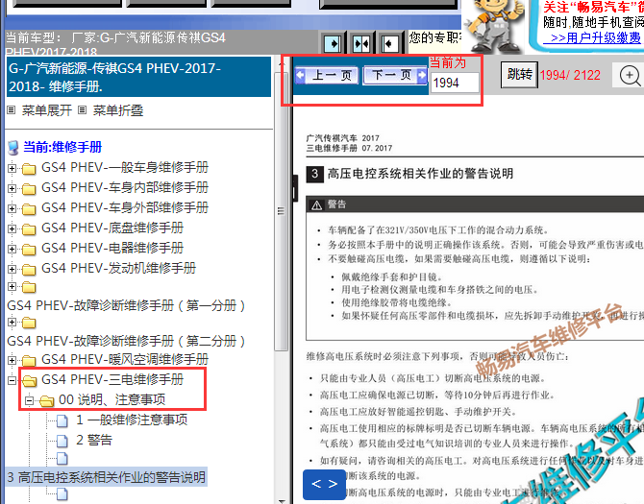Click folder icon of 车身内部维修手册
The width and height of the screenshot is (644, 504).
(28, 189)
